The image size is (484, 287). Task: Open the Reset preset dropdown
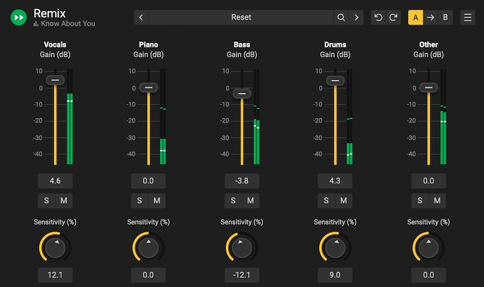[x=241, y=18]
